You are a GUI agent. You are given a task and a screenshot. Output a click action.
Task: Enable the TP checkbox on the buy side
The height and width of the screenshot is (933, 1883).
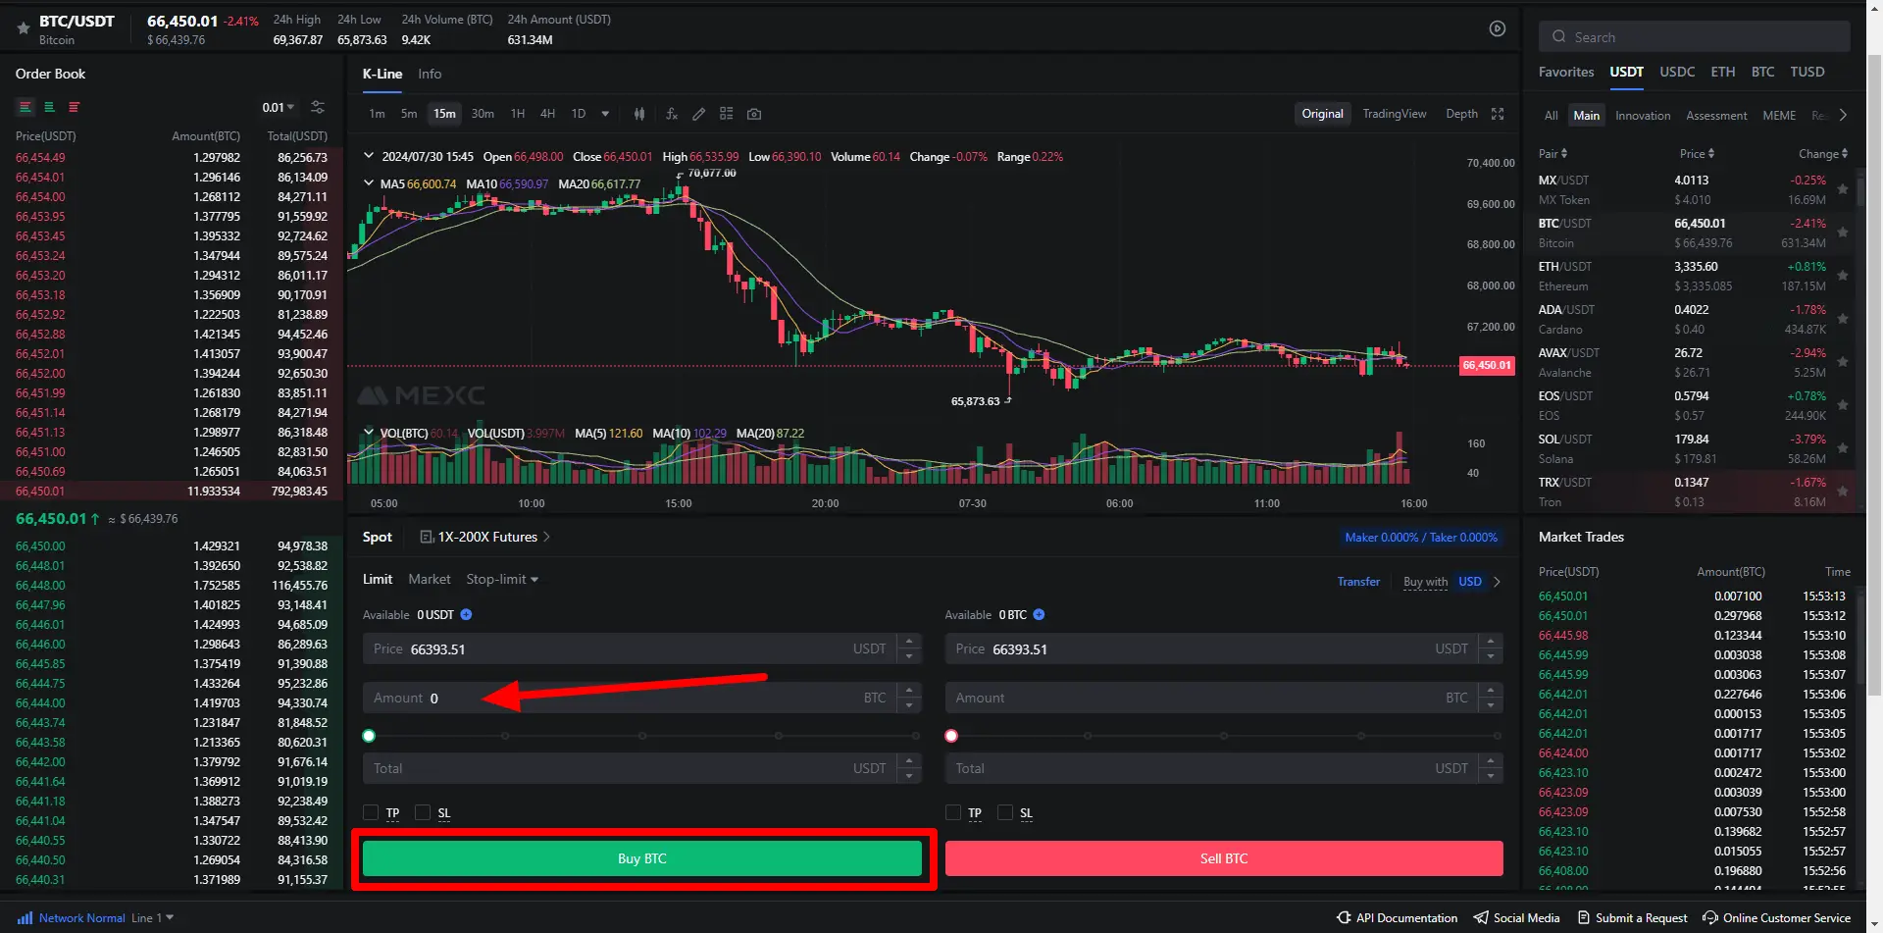371,812
